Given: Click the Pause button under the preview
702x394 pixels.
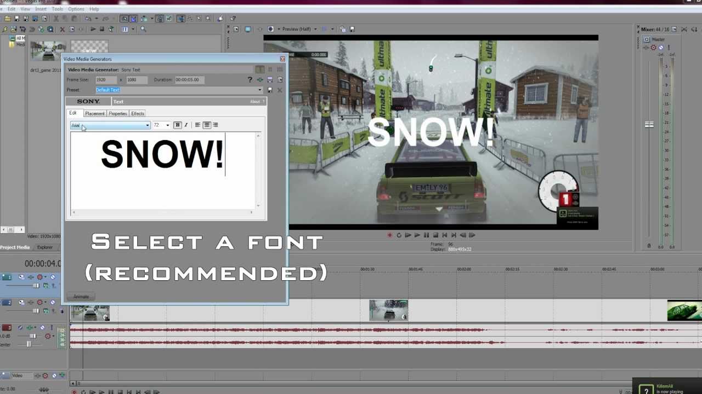Looking at the screenshot, I should [x=426, y=235].
